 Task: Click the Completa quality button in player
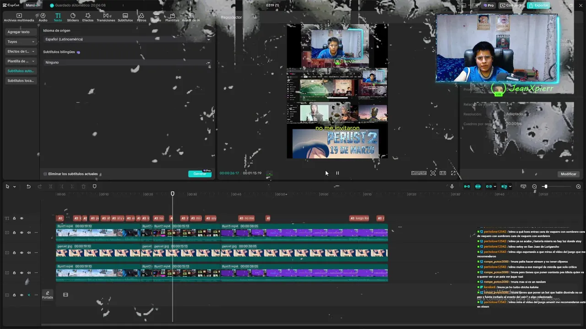(419, 173)
